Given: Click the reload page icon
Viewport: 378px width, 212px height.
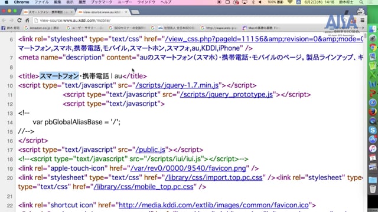Looking at the screenshot, I should [19, 21].
